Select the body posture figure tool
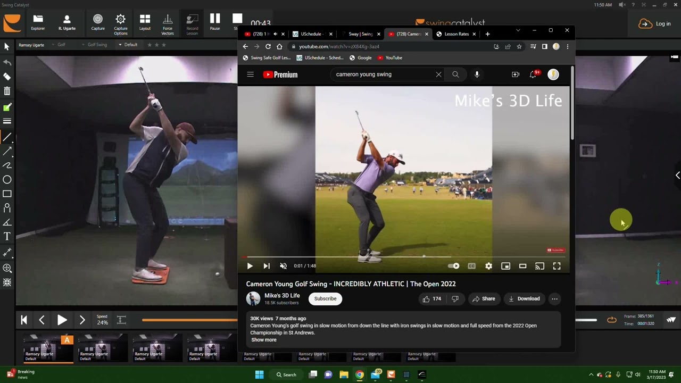The image size is (681, 383). pos(7,208)
